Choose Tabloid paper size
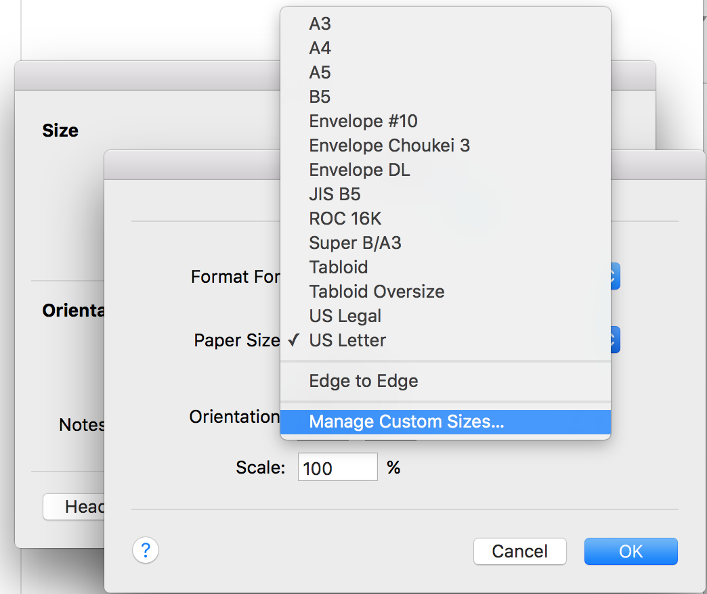Screen dimensions: 707x594 [339, 267]
